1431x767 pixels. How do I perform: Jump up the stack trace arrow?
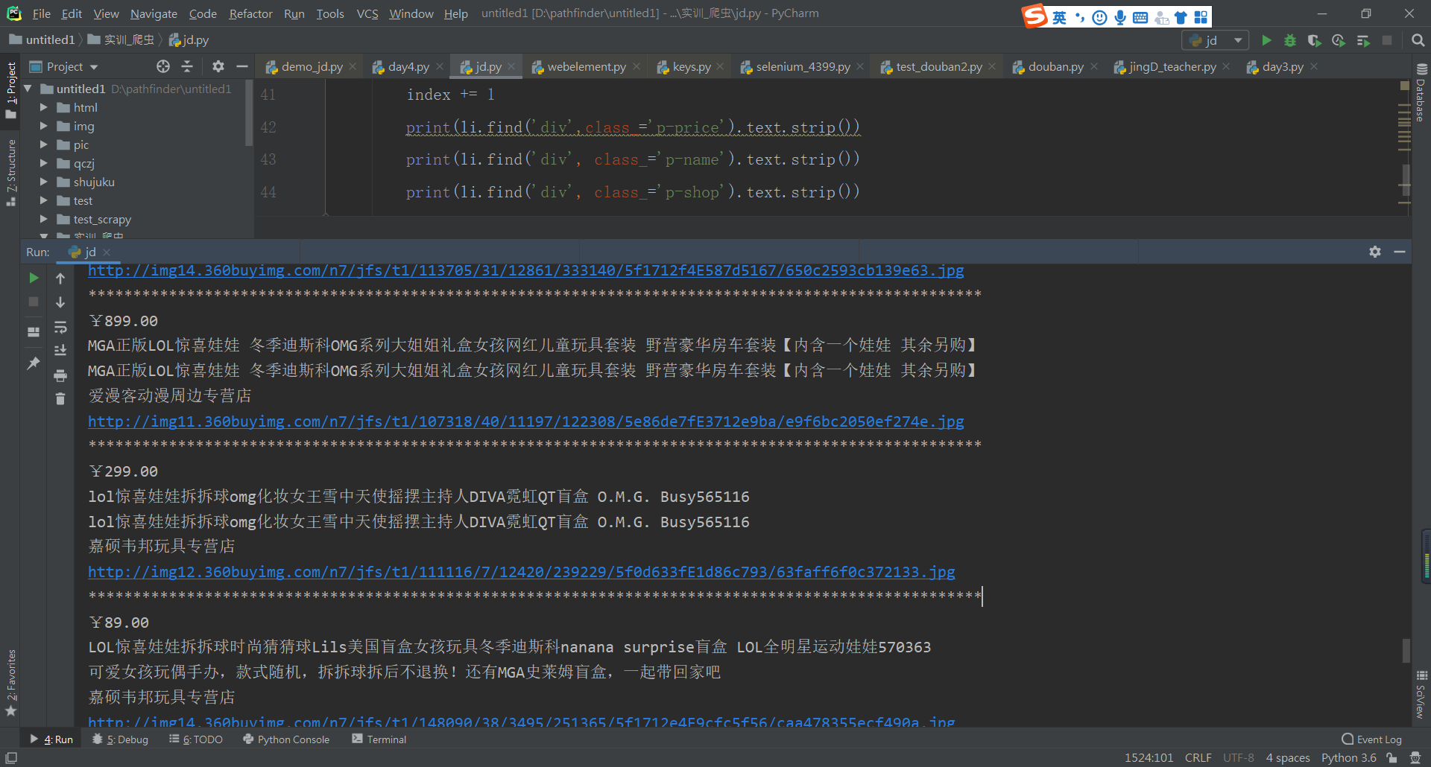tap(60, 278)
